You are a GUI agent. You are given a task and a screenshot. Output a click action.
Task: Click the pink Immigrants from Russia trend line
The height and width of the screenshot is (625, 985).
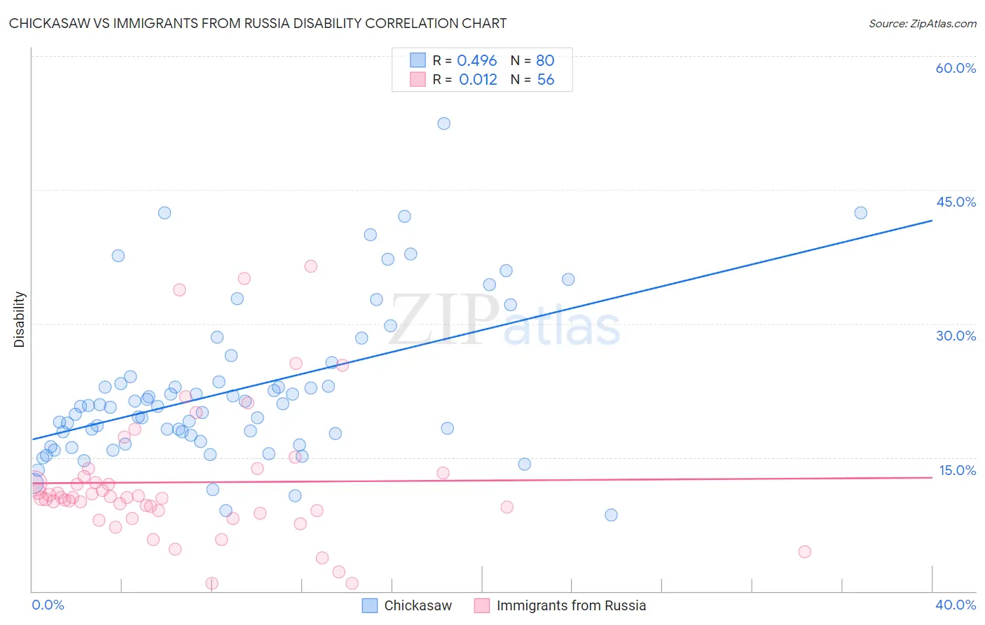pos(482,480)
